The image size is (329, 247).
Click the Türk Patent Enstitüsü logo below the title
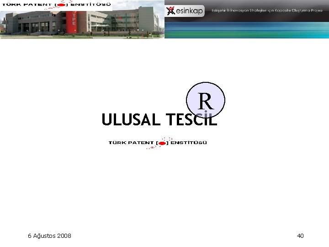(x=158, y=143)
